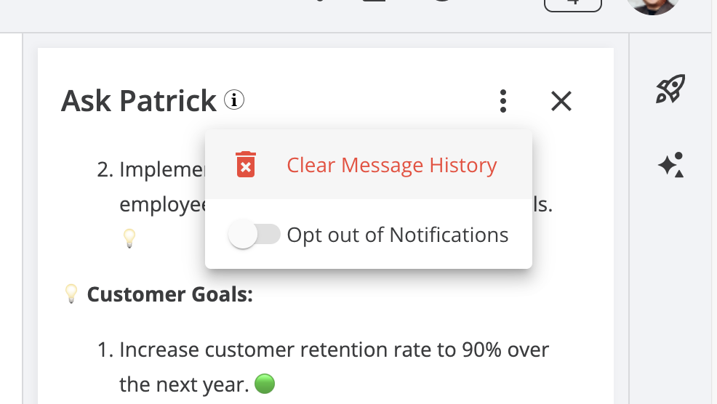This screenshot has width=717, height=404.
Task: Click the sparkle AI icon in sidebar
Action: pos(670,166)
